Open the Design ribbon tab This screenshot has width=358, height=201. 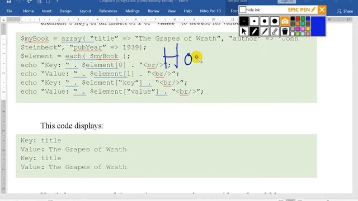coord(65,11)
